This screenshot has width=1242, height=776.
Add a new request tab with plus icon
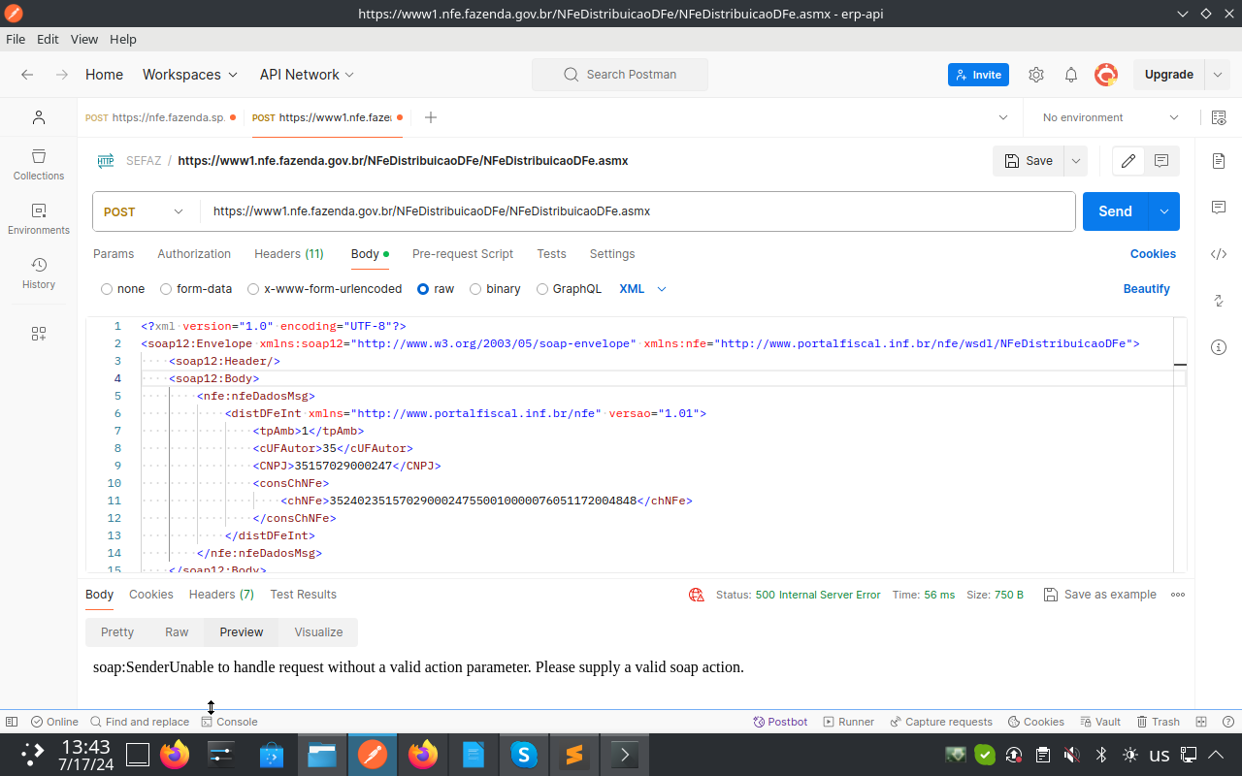pyautogui.click(x=431, y=117)
